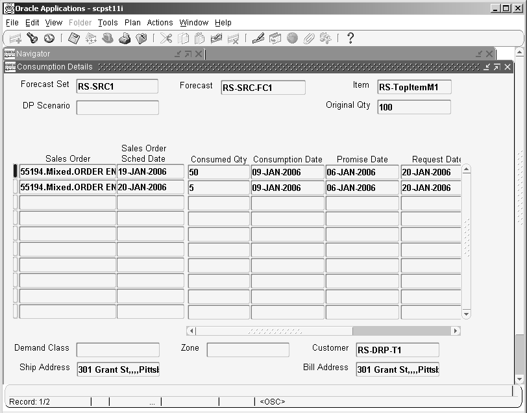
Task: Select Sales Order cell in first row
Action: point(67,171)
